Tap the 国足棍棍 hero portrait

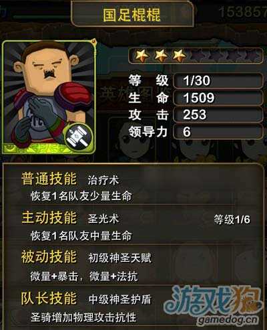(49, 97)
